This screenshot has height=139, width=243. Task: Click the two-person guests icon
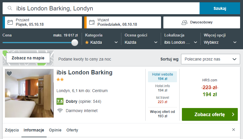click(184, 22)
